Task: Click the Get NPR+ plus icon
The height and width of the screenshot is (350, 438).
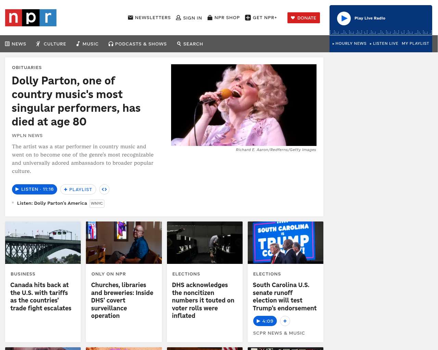Action: point(248,18)
